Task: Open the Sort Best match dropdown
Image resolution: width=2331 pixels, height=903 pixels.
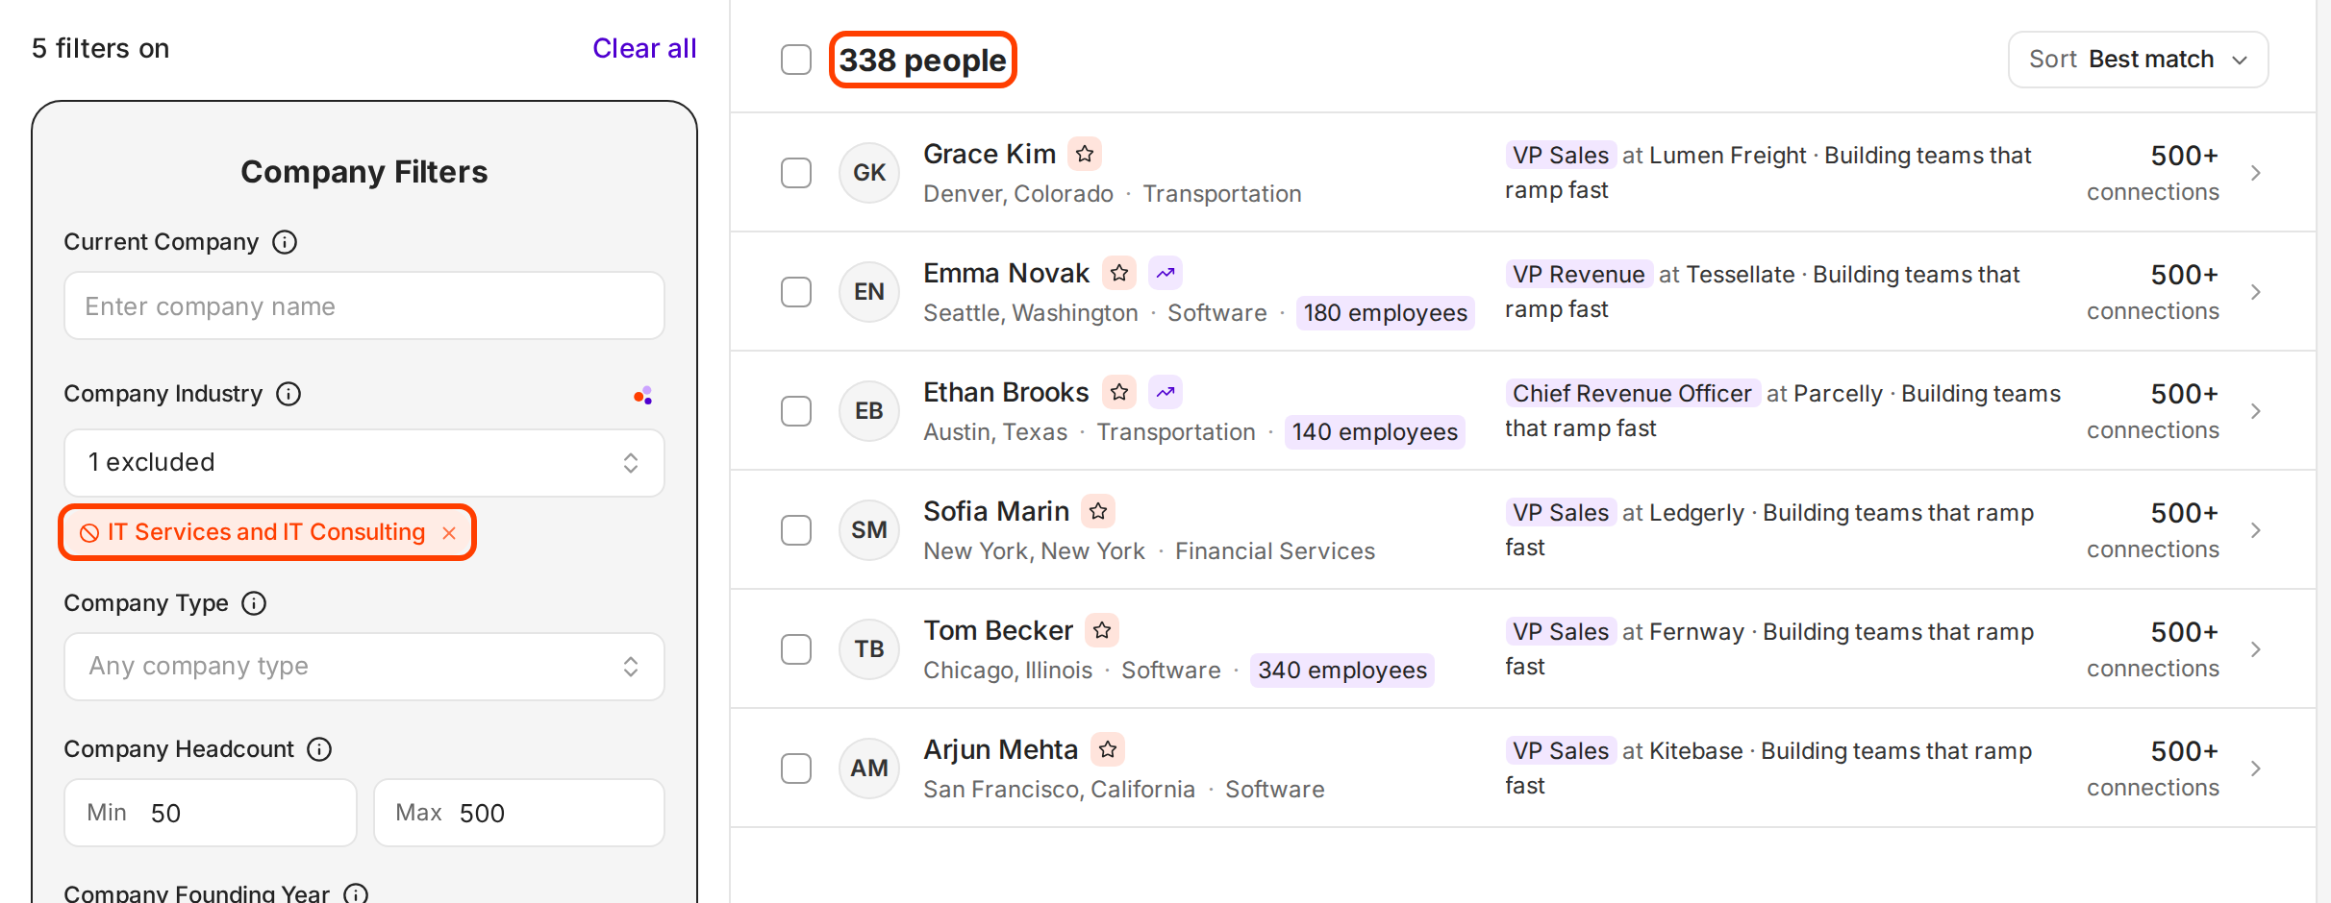Action: pyautogui.click(x=2138, y=60)
